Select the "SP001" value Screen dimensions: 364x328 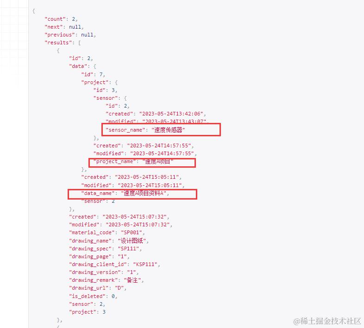click(x=132, y=232)
